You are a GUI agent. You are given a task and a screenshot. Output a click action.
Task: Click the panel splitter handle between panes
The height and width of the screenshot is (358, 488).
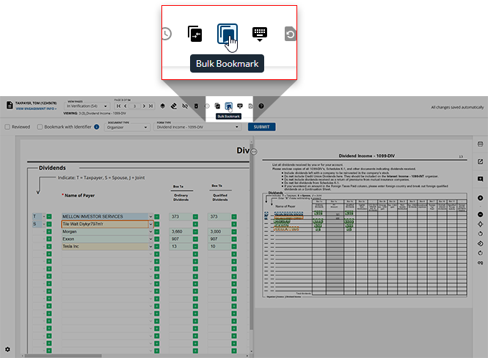pyautogui.click(x=253, y=151)
